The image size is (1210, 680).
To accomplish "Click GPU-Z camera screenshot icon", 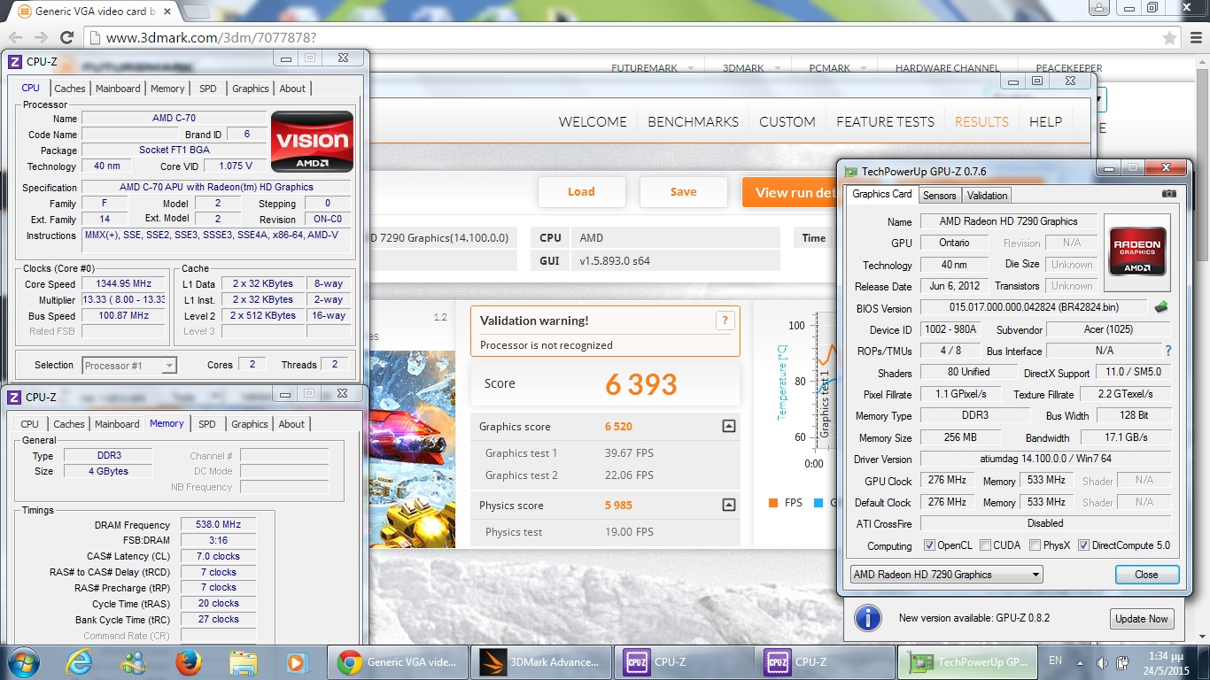I will point(1169,194).
